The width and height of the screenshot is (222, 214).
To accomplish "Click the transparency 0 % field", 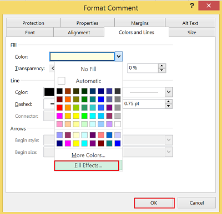I will click(143, 68).
